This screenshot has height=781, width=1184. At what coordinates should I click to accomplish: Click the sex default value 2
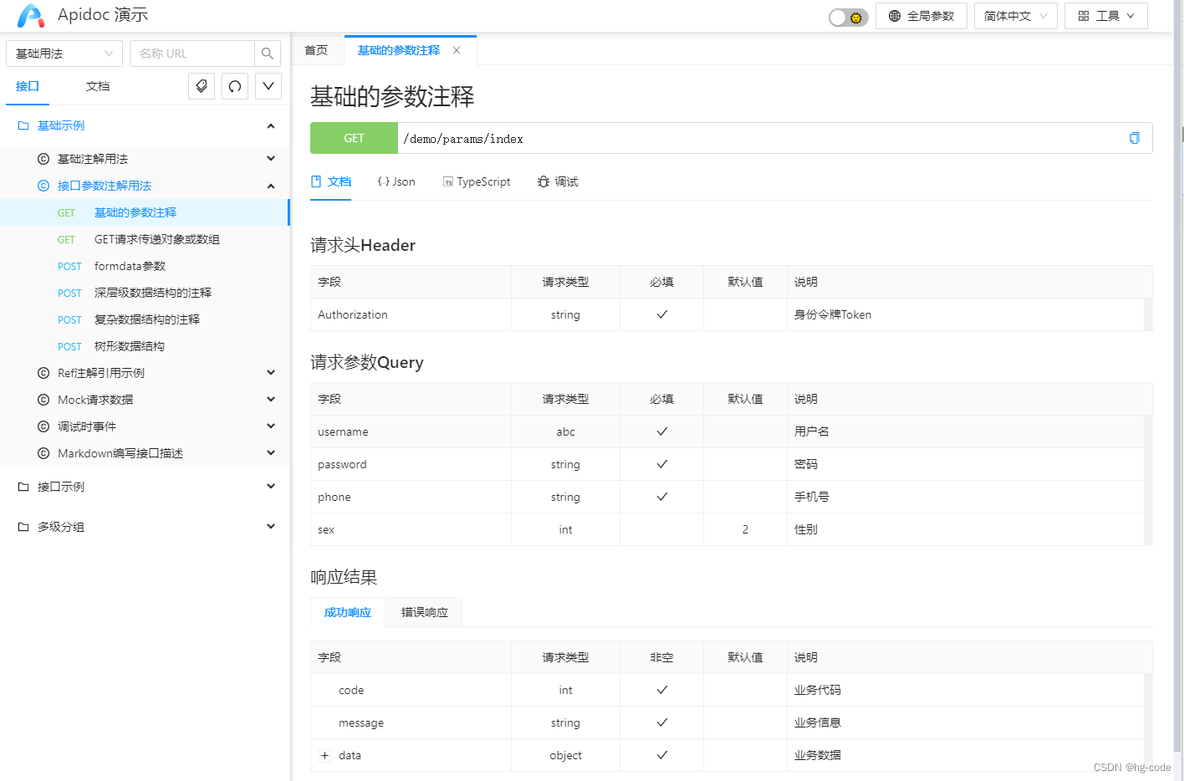point(745,529)
